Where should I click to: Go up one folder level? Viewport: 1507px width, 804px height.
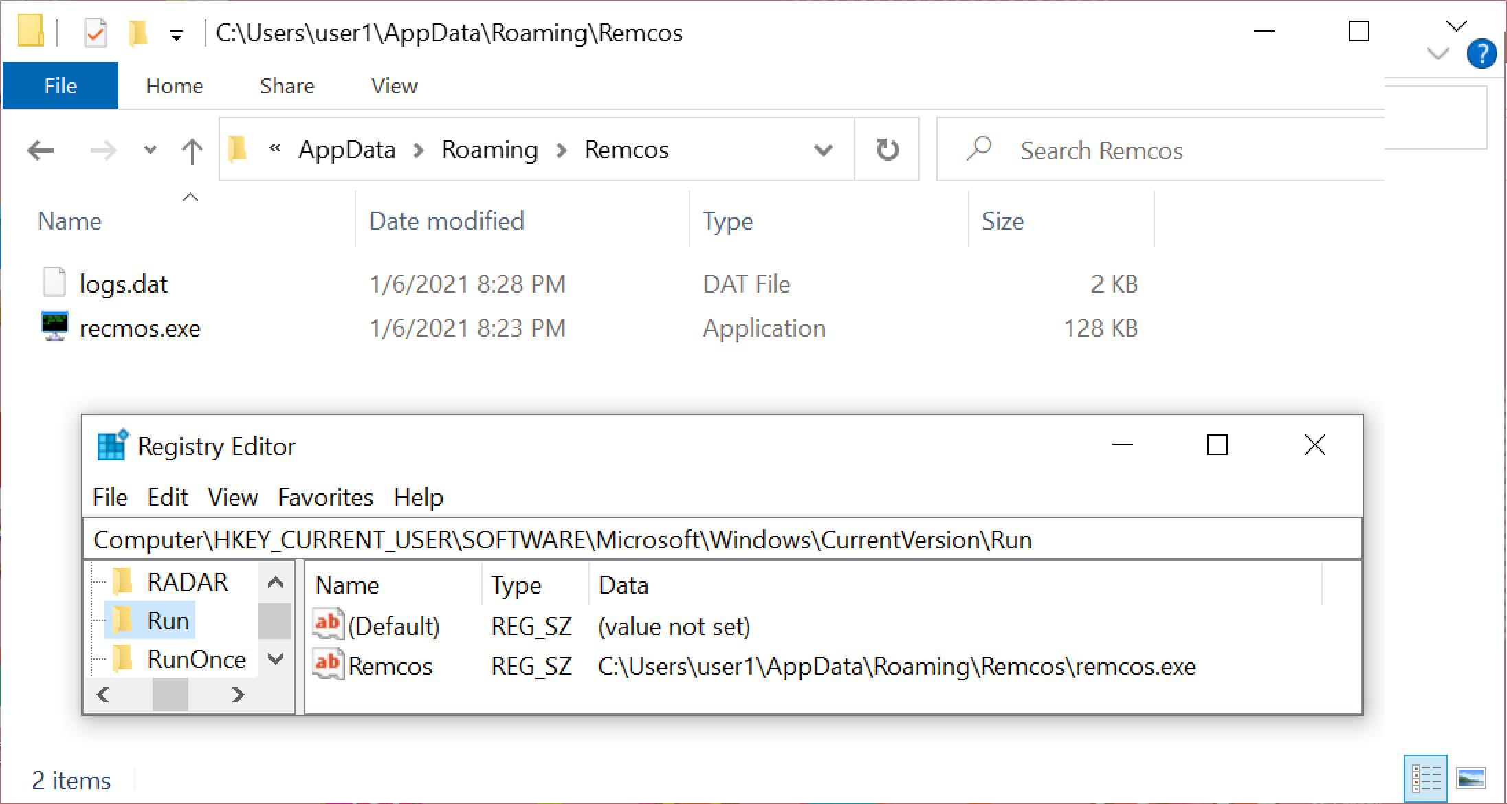coord(192,151)
